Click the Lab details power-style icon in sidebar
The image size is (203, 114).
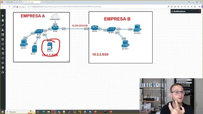[3, 58]
